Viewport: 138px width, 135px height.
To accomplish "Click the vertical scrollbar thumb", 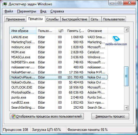I will point(126,76).
